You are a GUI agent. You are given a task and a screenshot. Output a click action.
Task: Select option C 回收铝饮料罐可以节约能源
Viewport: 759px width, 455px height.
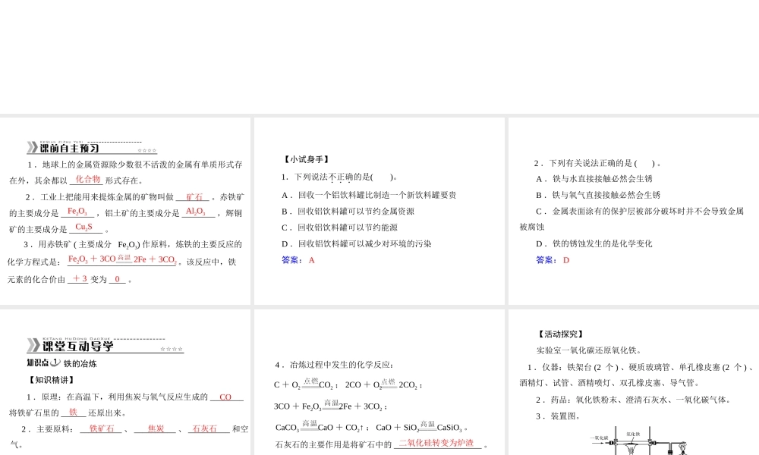[340, 227]
